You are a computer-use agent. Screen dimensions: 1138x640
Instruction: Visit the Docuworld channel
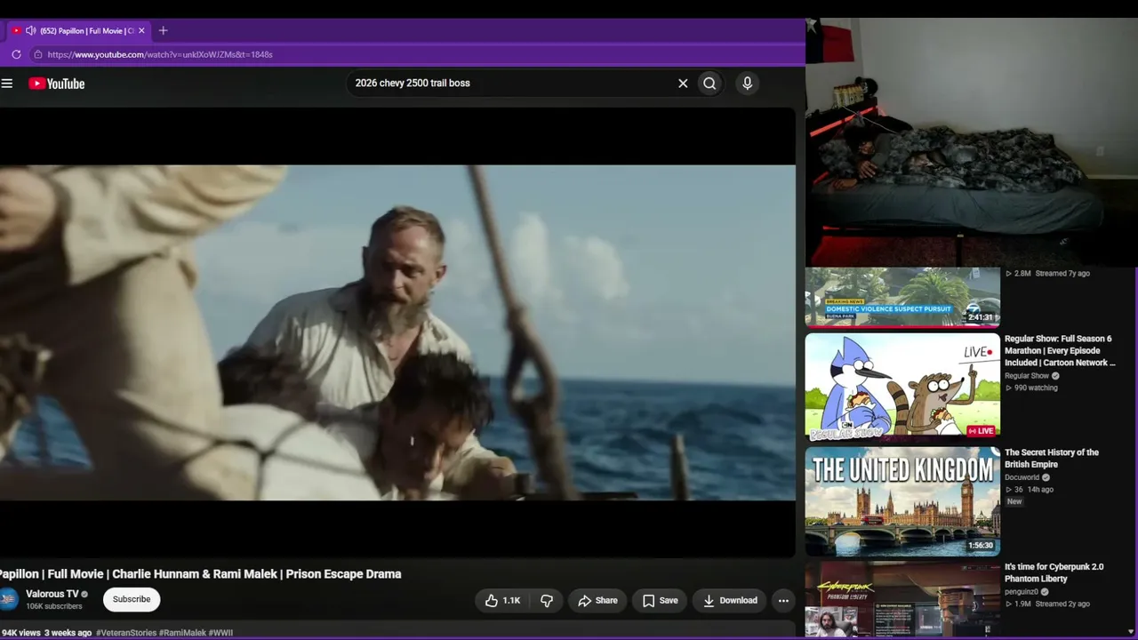pos(1022,477)
